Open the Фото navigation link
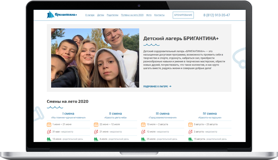 (149, 15)
